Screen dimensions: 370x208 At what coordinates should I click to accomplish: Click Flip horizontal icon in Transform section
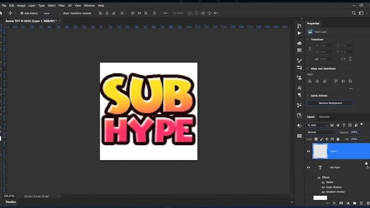343,59
